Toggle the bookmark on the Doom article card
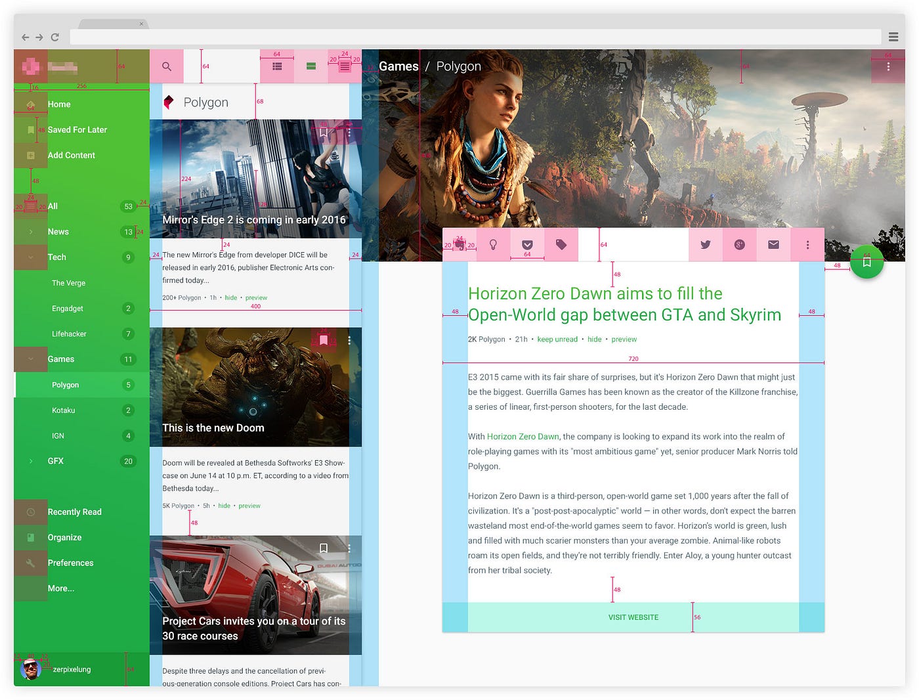This screenshot has width=919, height=700. click(x=323, y=339)
